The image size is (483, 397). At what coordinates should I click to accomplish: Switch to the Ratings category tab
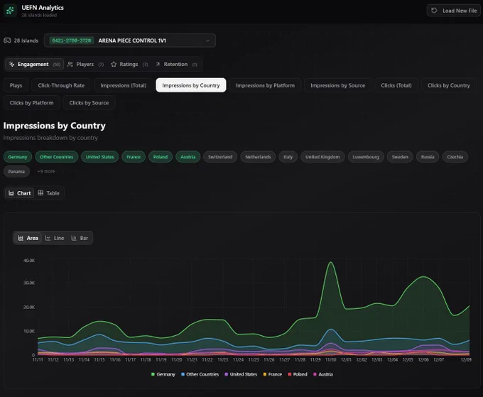(x=129, y=64)
